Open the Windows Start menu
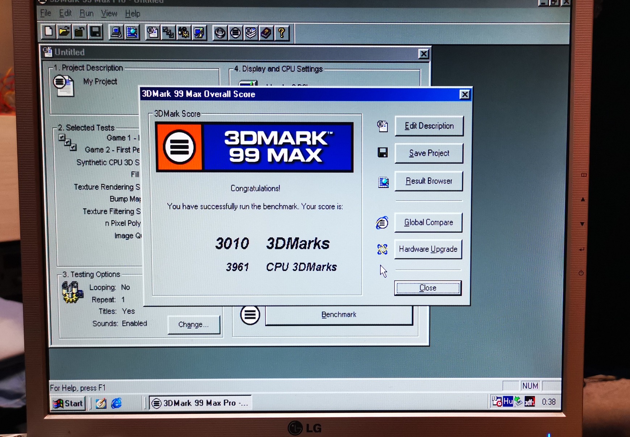The height and width of the screenshot is (437, 630). coord(69,403)
